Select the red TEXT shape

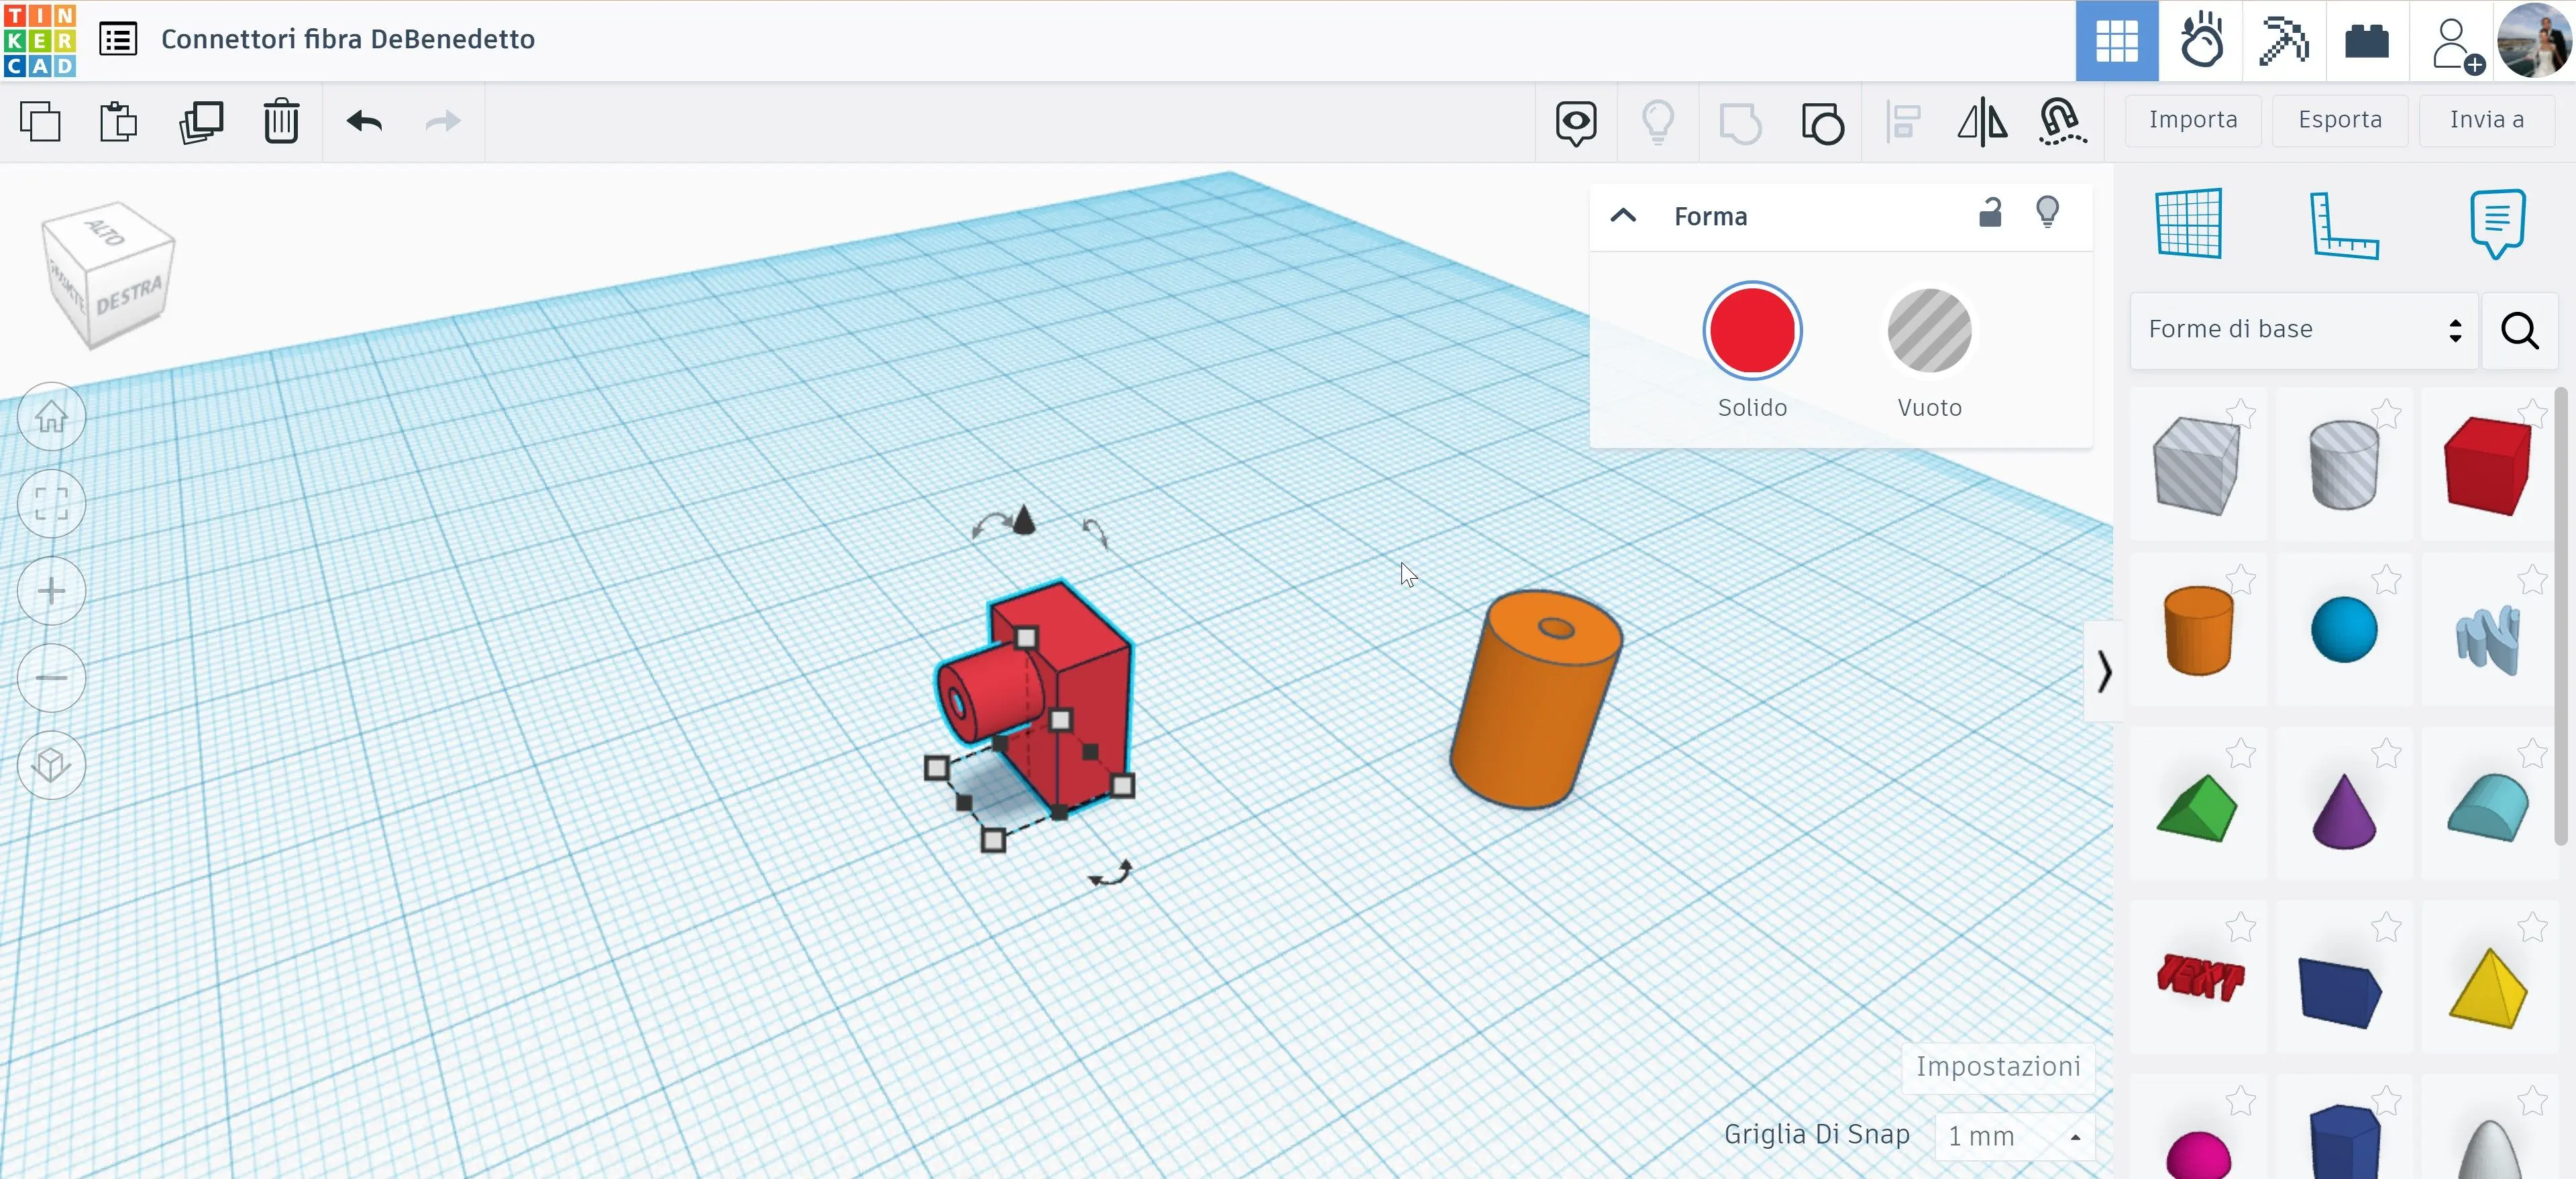tap(2200, 977)
